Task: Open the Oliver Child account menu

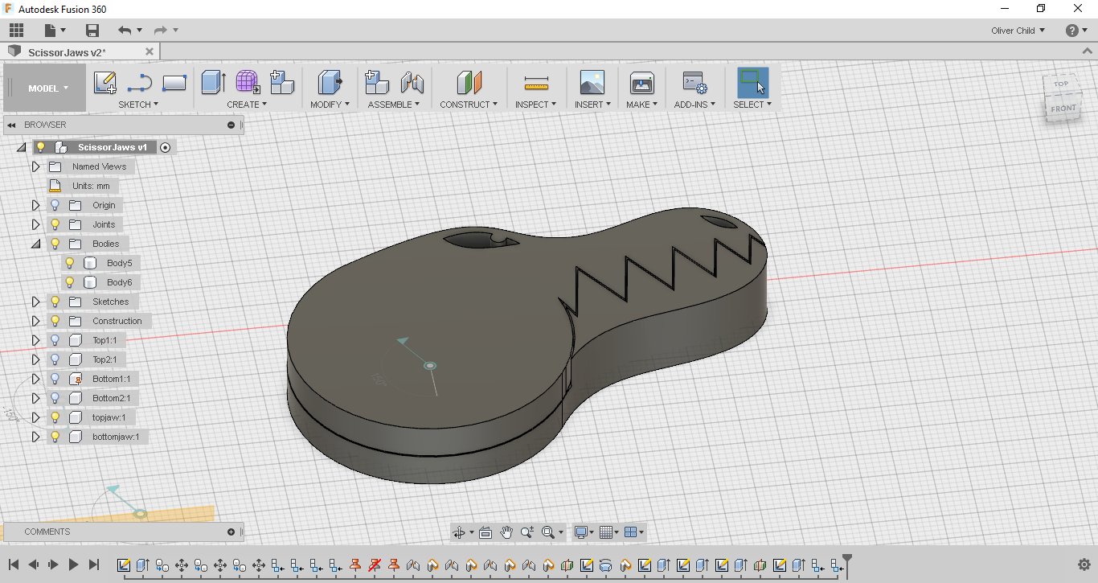Action: [1018, 31]
